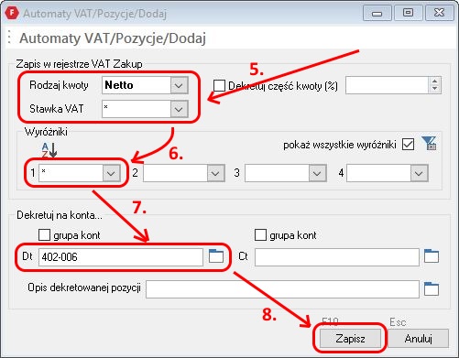
Task: Click into the empty Ct account field
Action: click(337, 257)
